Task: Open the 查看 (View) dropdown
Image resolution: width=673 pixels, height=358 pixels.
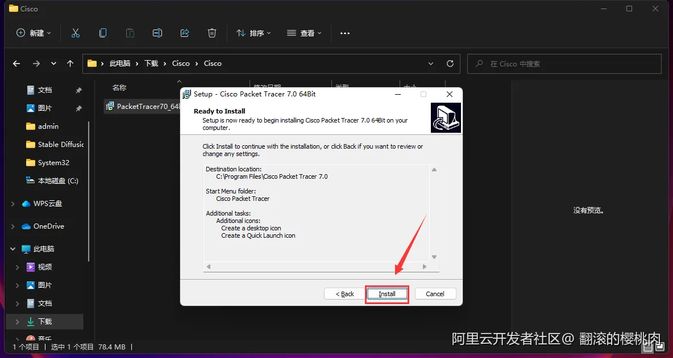Action: coord(304,33)
